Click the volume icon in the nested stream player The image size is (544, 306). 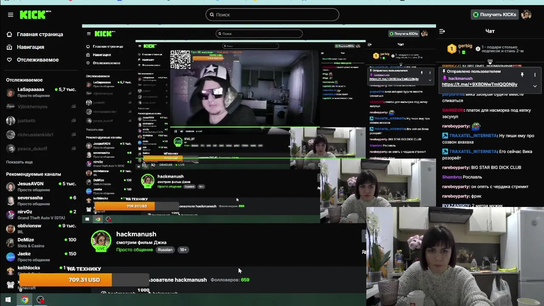click(x=181, y=131)
